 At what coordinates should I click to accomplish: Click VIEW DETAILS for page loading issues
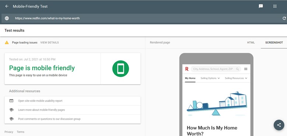[x=50, y=42]
